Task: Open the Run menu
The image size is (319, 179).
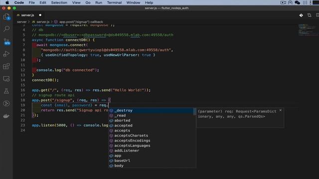Action: (x=99, y=2)
